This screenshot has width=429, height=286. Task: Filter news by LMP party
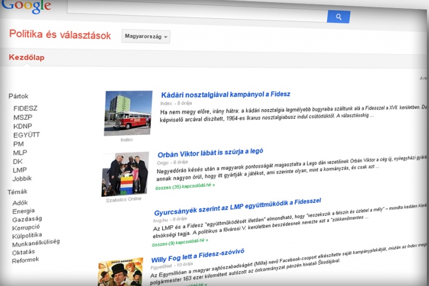[20, 170]
